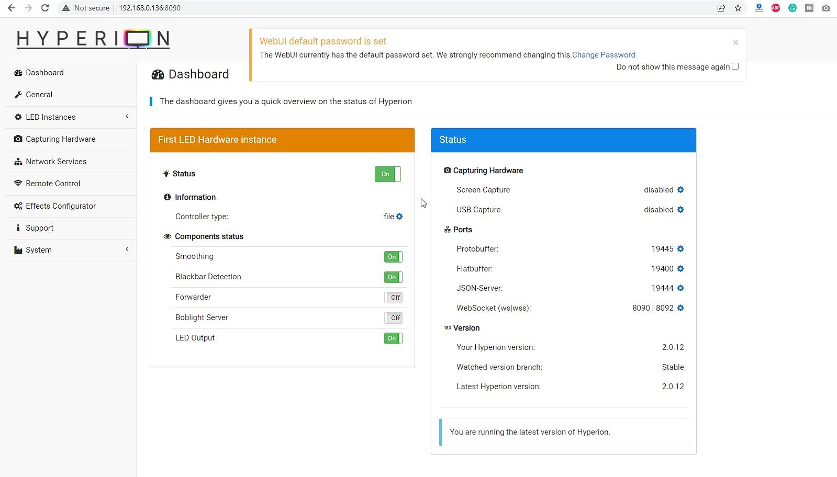Click the Change Password link
The image size is (837, 477).
click(604, 55)
